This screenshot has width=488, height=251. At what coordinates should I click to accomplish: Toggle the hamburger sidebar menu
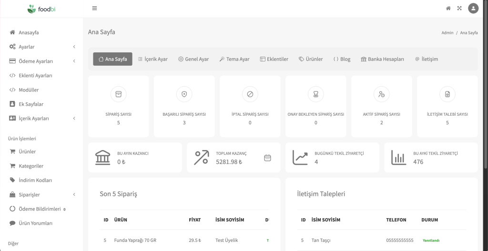95,9
